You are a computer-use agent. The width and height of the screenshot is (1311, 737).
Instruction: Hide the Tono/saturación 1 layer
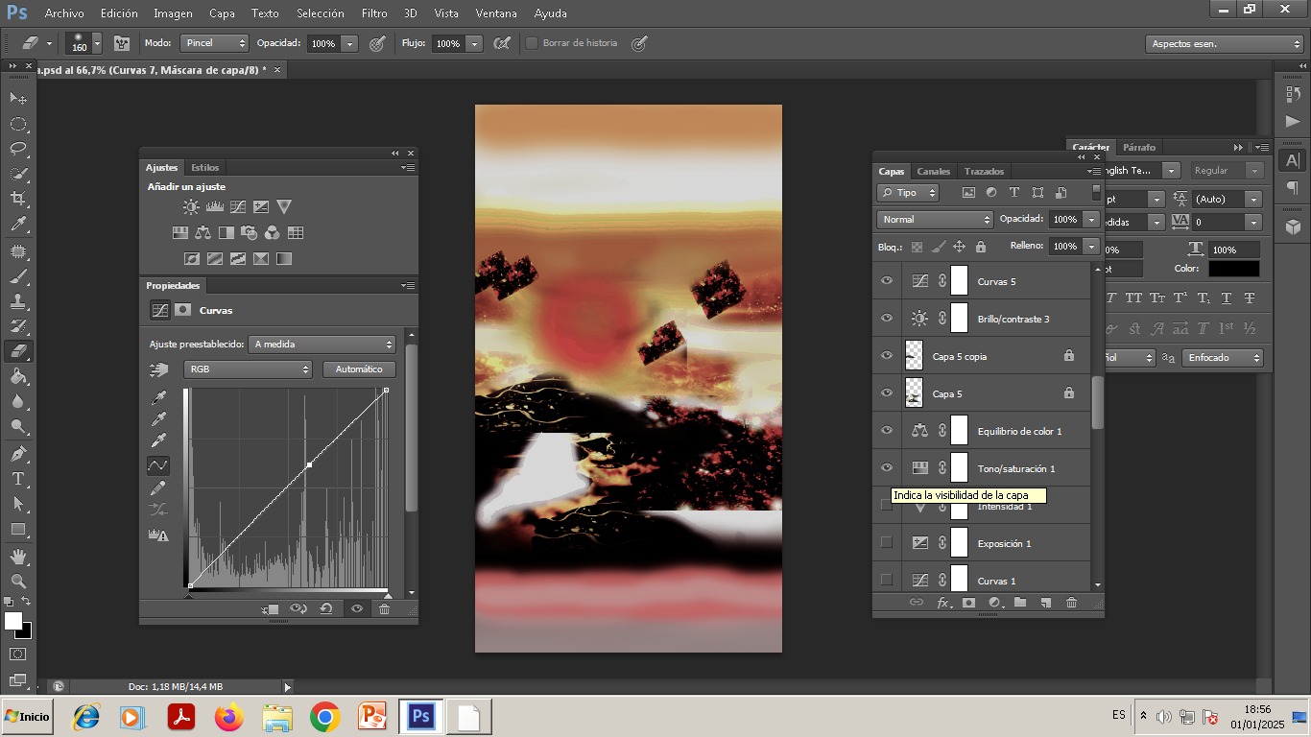coord(887,468)
